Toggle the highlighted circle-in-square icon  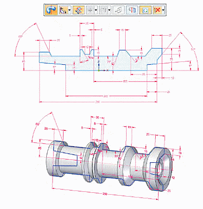(145, 10)
